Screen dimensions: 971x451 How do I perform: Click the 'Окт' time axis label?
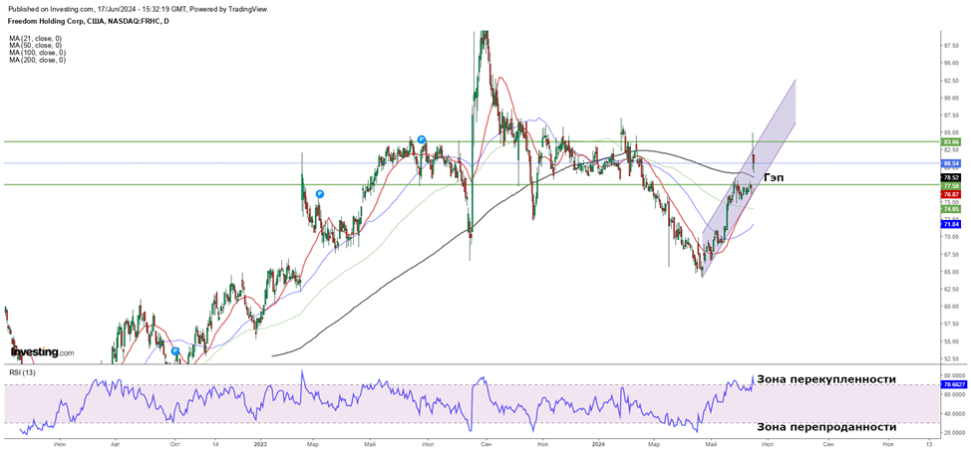pos(174,444)
